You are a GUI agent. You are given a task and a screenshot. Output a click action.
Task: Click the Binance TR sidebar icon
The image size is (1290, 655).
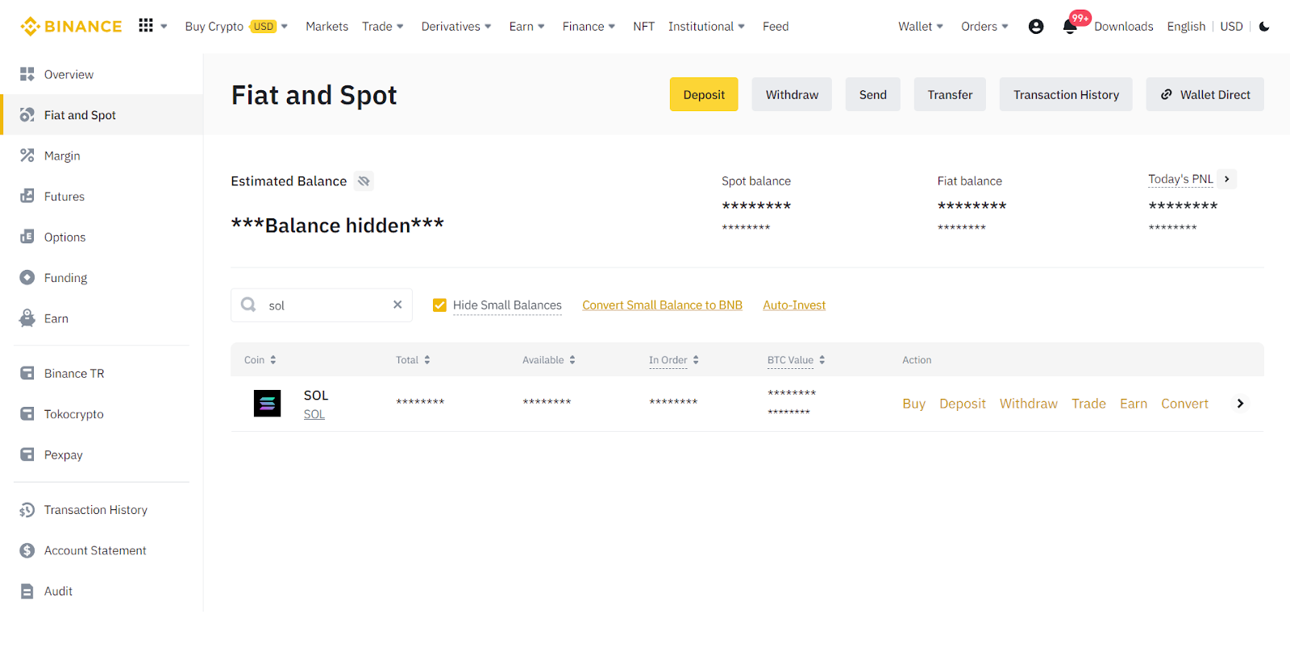point(27,373)
